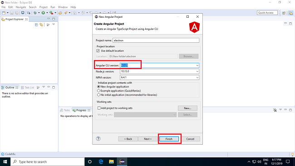Open the Project Explorer view menu chevron
Viewport: 295px width, 166px height.
click(x=54, y=25)
